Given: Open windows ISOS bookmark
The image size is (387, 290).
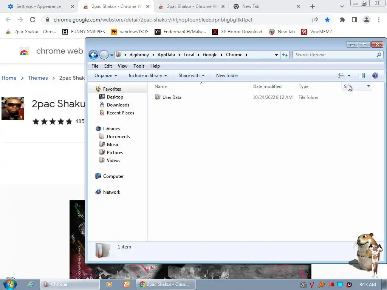Looking at the screenshot, I should click(130, 32).
